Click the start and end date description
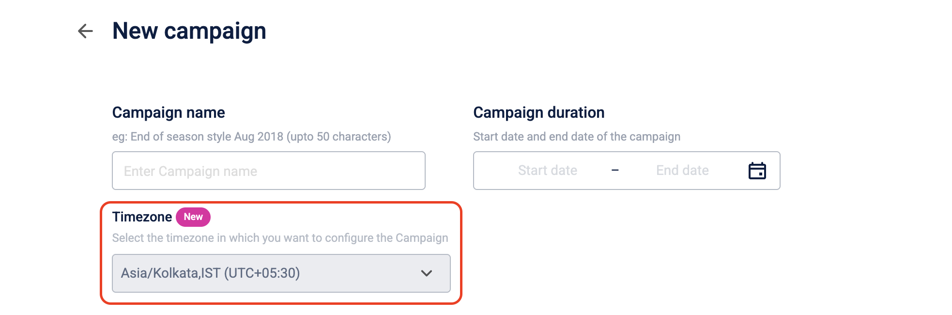 [x=576, y=137]
